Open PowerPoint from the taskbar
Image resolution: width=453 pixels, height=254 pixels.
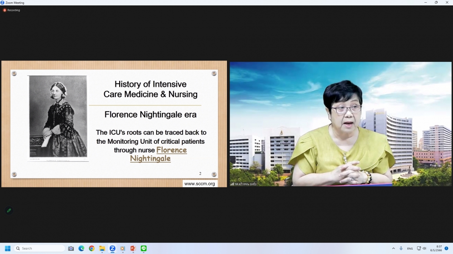coord(133,249)
